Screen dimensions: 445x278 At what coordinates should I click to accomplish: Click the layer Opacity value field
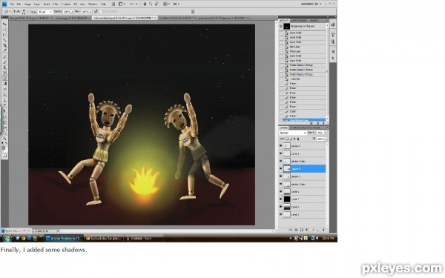click(320, 133)
